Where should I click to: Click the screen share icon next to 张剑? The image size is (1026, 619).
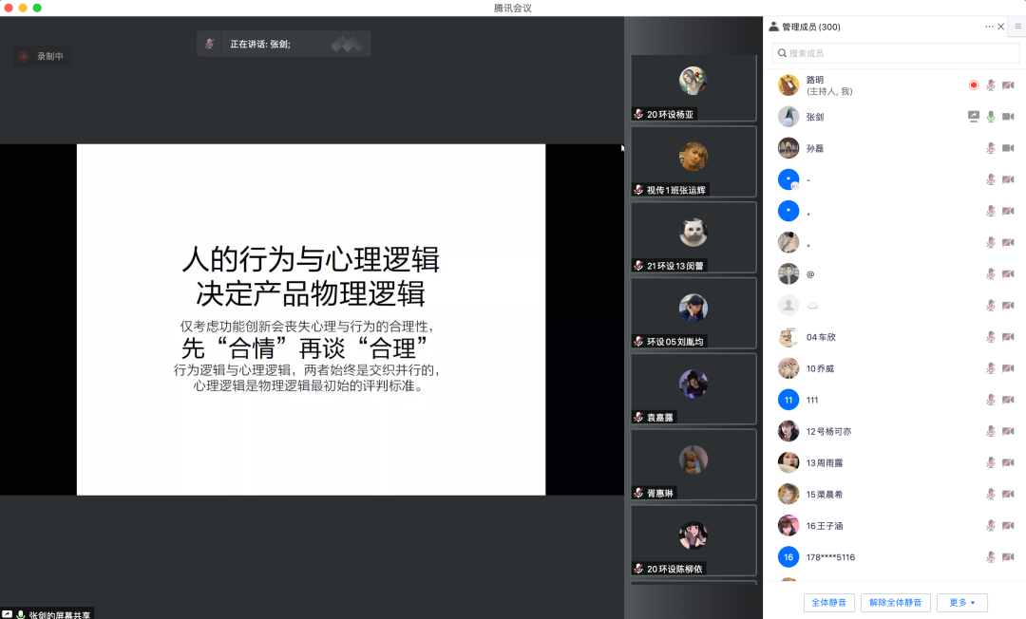pyautogui.click(x=973, y=117)
